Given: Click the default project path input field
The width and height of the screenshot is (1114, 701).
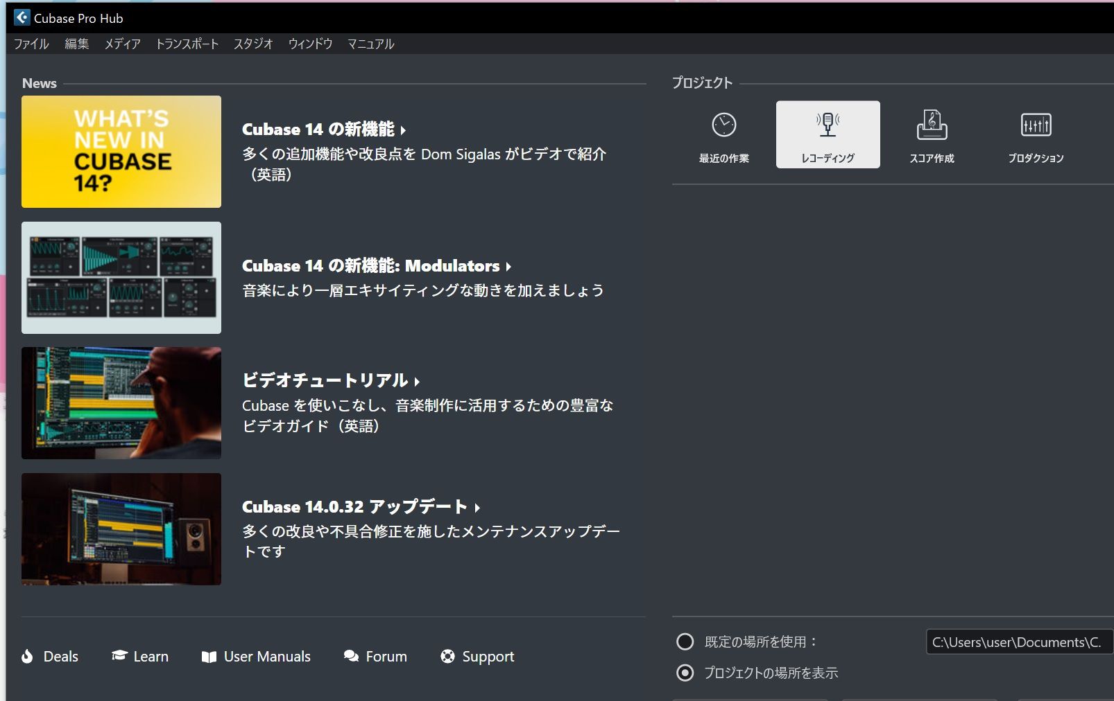Looking at the screenshot, I should (x=1020, y=642).
